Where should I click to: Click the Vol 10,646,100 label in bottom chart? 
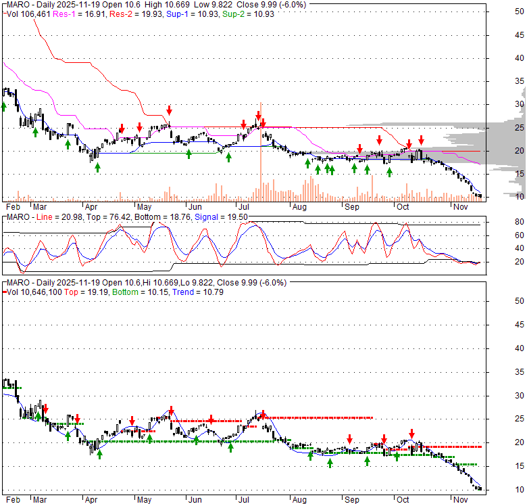click(x=32, y=292)
